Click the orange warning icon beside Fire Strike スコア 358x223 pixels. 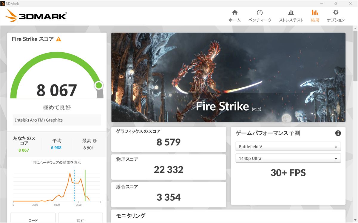tap(58, 39)
